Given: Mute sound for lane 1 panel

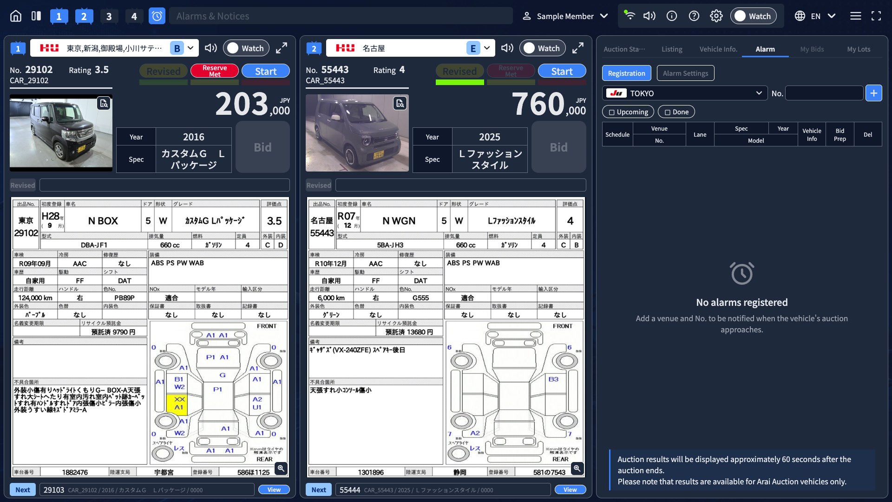Looking at the screenshot, I should pyautogui.click(x=211, y=48).
